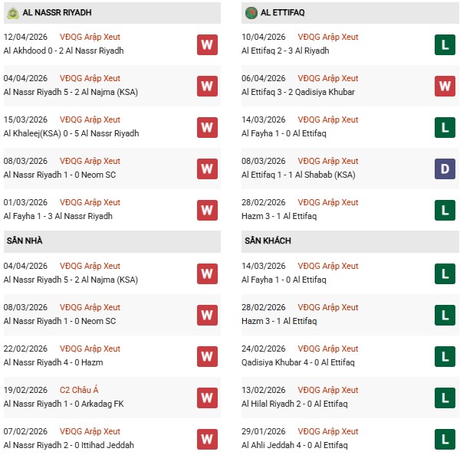Screen dimensions: 460x455
Task: Click the purple D draw badge
Action: click(445, 169)
